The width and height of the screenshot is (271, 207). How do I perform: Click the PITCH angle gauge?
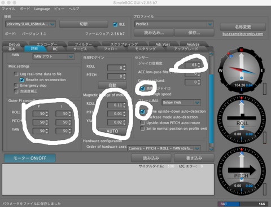pyautogui.click(x=242, y=171)
